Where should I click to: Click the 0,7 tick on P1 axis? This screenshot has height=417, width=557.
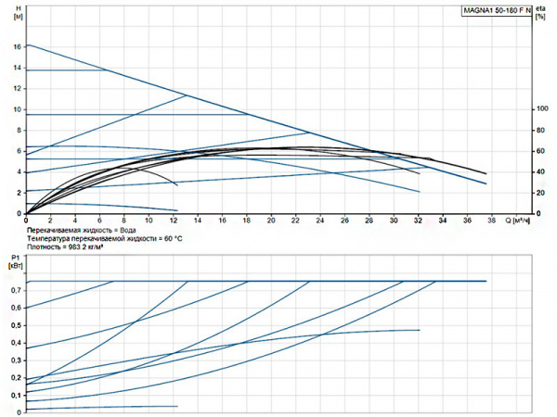point(14,290)
